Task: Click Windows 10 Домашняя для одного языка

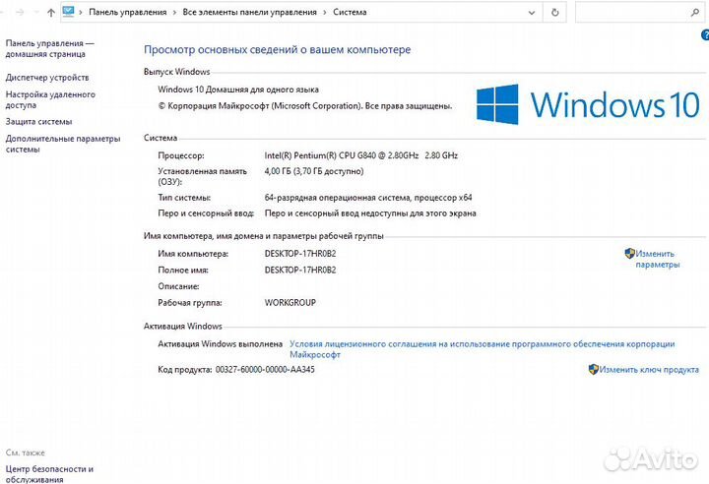Action: pyautogui.click(x=238, y=90)
